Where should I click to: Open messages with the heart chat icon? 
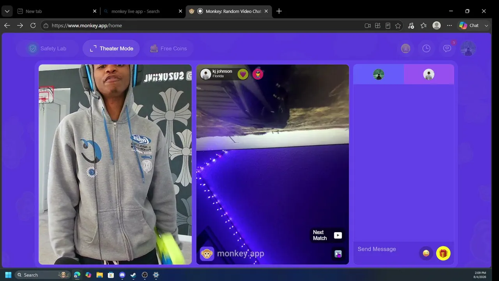(447, 48)
